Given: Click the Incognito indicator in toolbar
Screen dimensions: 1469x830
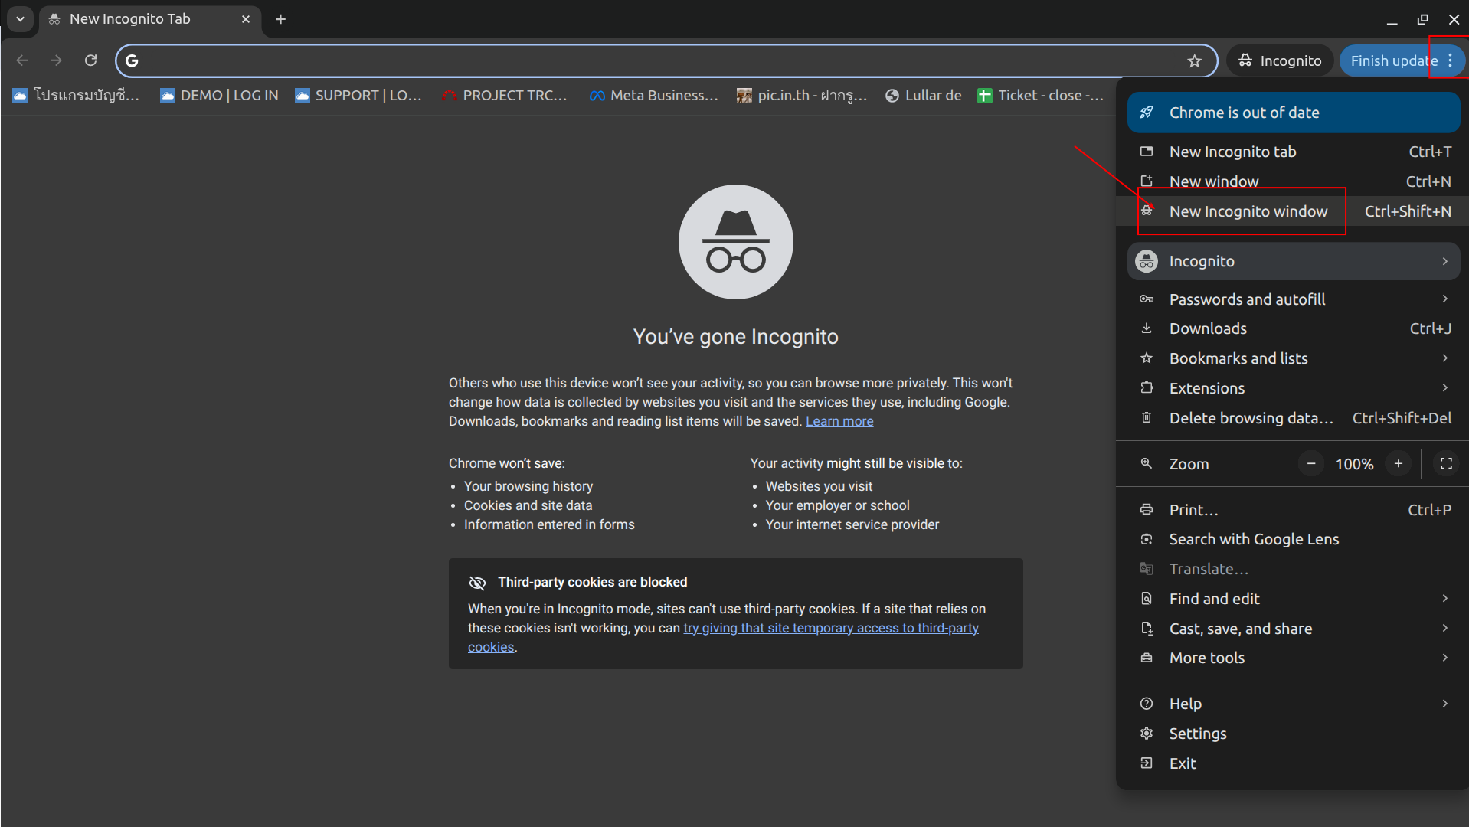Looking at the screenshot, I should click(x=1281, y=60).
